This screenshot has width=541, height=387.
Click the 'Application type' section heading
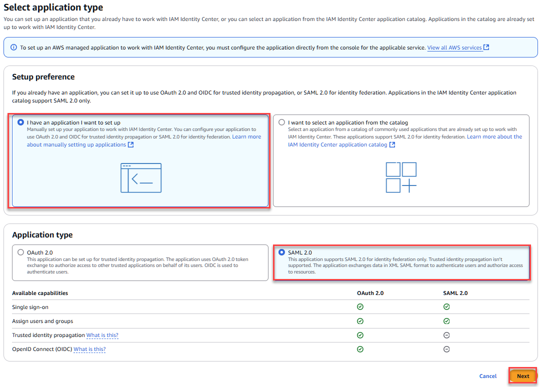(x=42, y=235)
